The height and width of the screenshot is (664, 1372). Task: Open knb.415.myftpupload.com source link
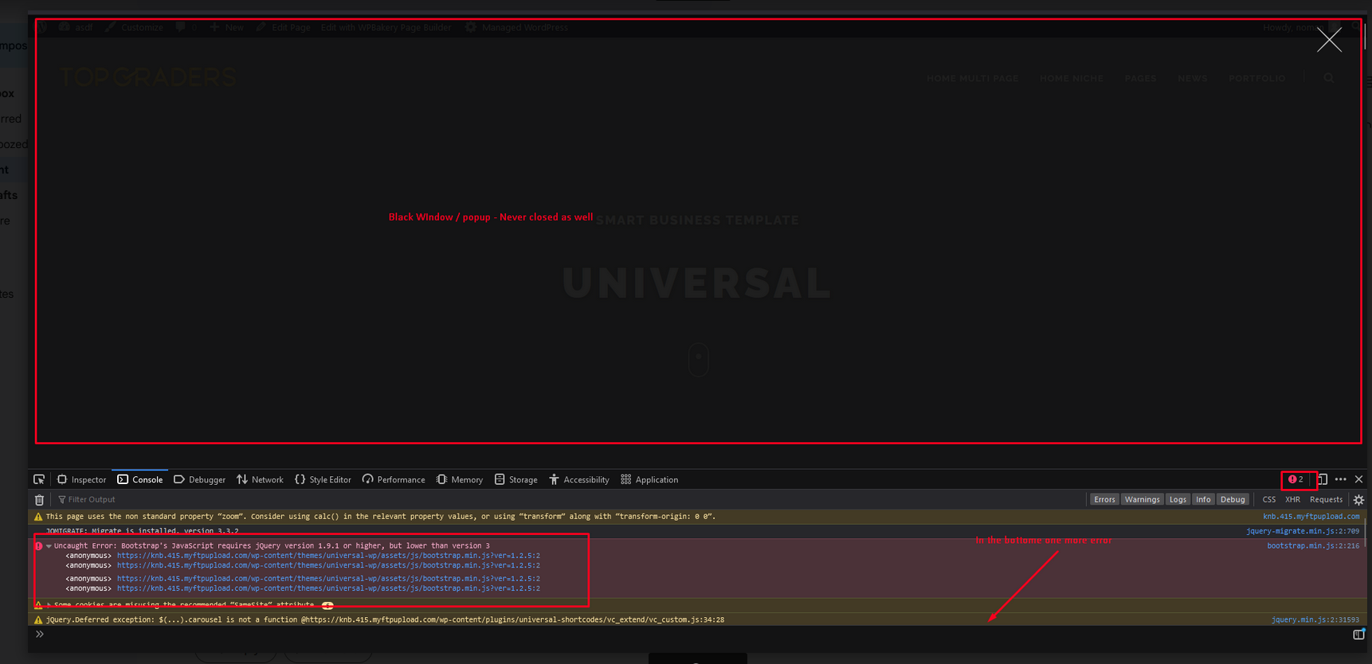tap(1311, 517)
